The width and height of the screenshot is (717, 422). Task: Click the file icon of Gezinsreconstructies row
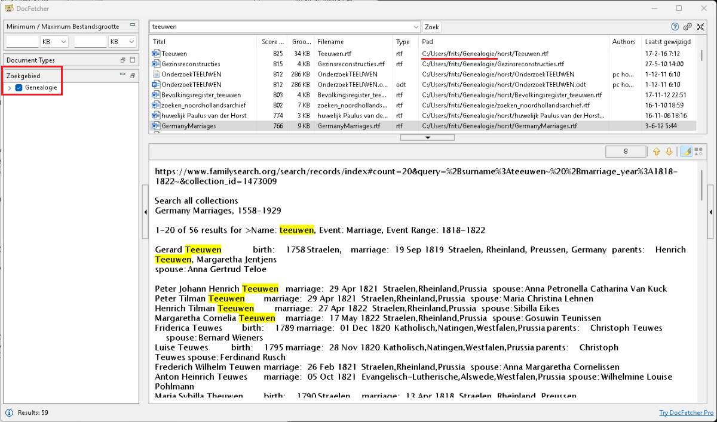click(x=156, y=64)
